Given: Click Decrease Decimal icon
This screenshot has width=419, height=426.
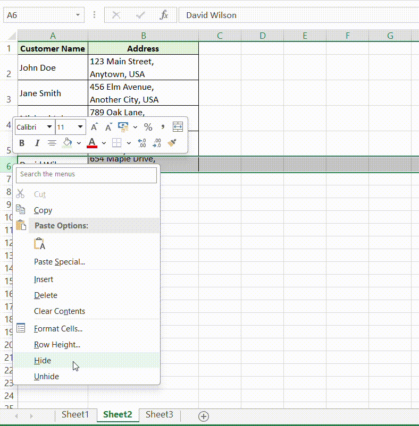Looking at the screenshot, I should (157, 143).
